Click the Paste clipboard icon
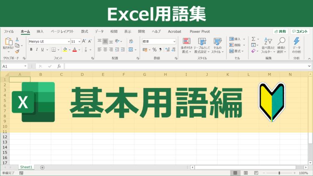 [x=8, y=42]
